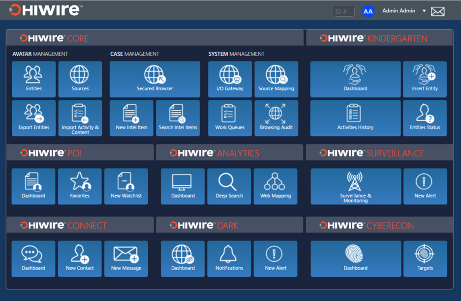The image size is (461, 301).
Task: Open Source Mapping under System Management
Action: (x=276, y=79)
